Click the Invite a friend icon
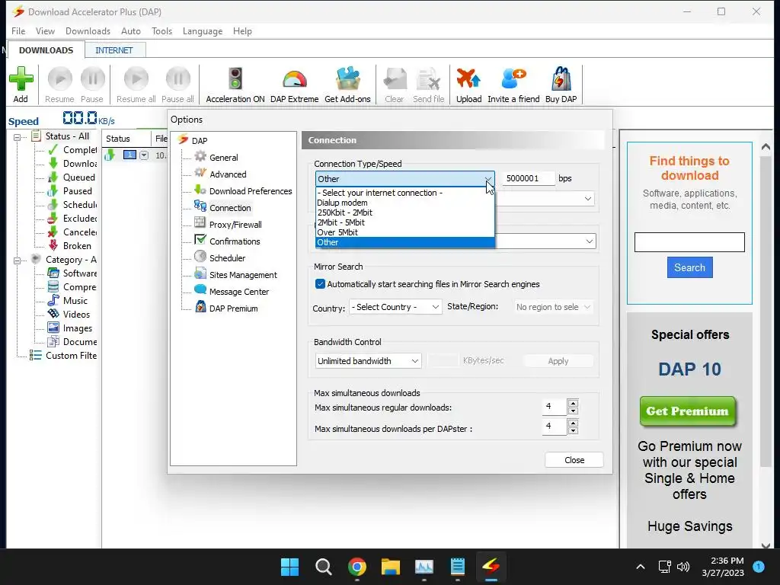This screenshot has width=780, height=585. pyautogui.click(x=513, y=79)
